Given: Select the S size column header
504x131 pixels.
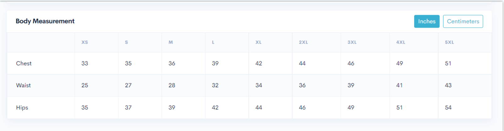Looking at the screenshot, I should 126,42.
